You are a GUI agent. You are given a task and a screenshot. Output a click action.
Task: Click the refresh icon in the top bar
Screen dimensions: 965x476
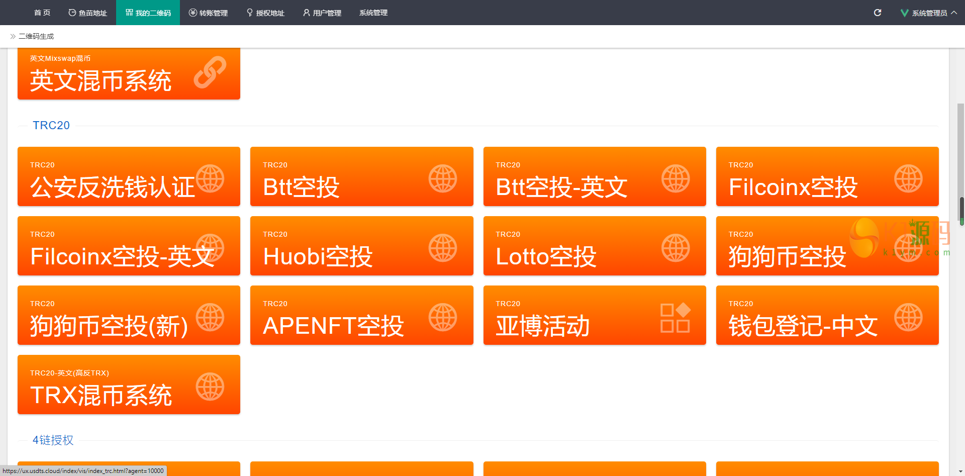[x=878, y=13]
